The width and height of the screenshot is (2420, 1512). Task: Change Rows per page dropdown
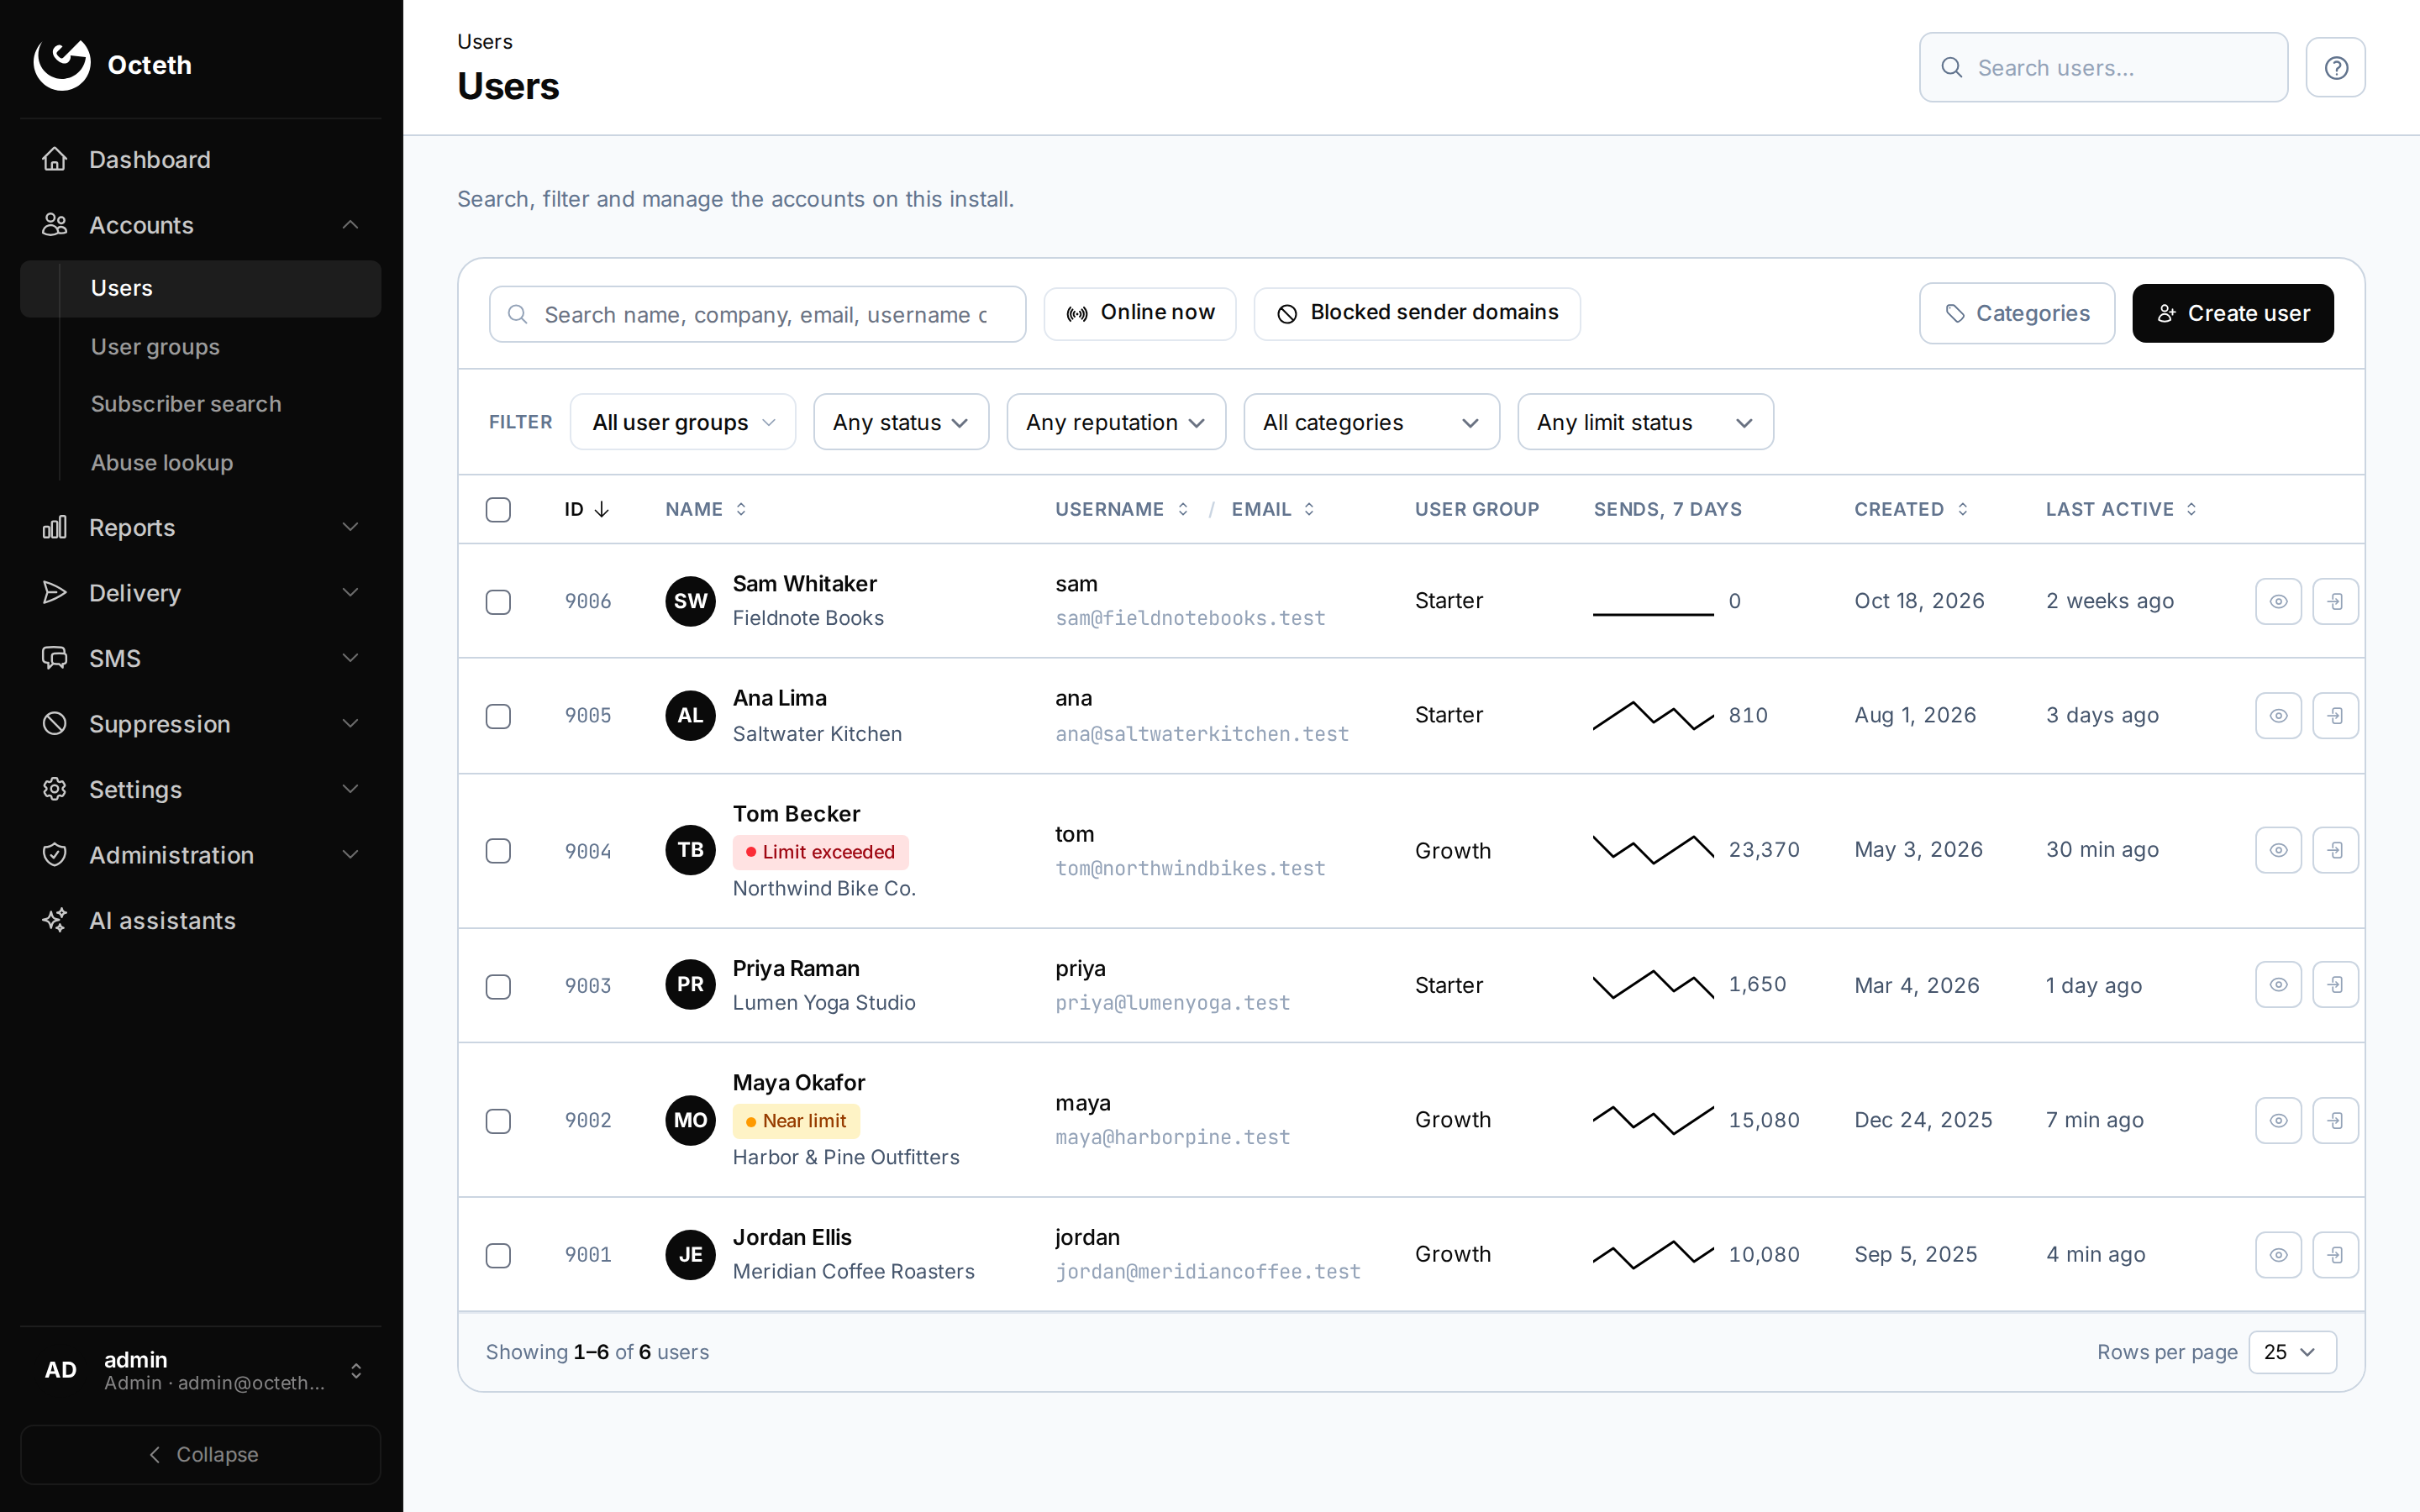click(x=2292, y=1352)
